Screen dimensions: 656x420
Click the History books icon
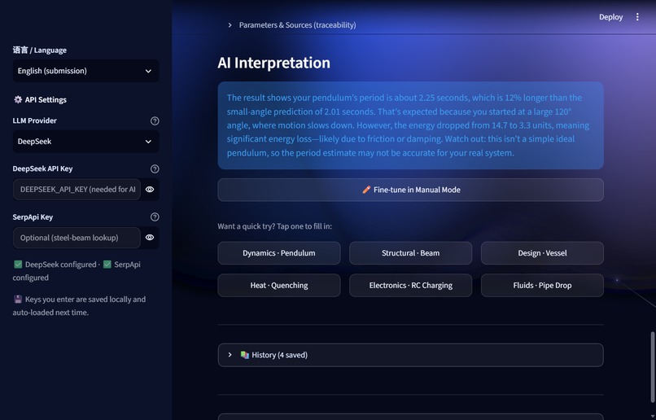[245, 355]
